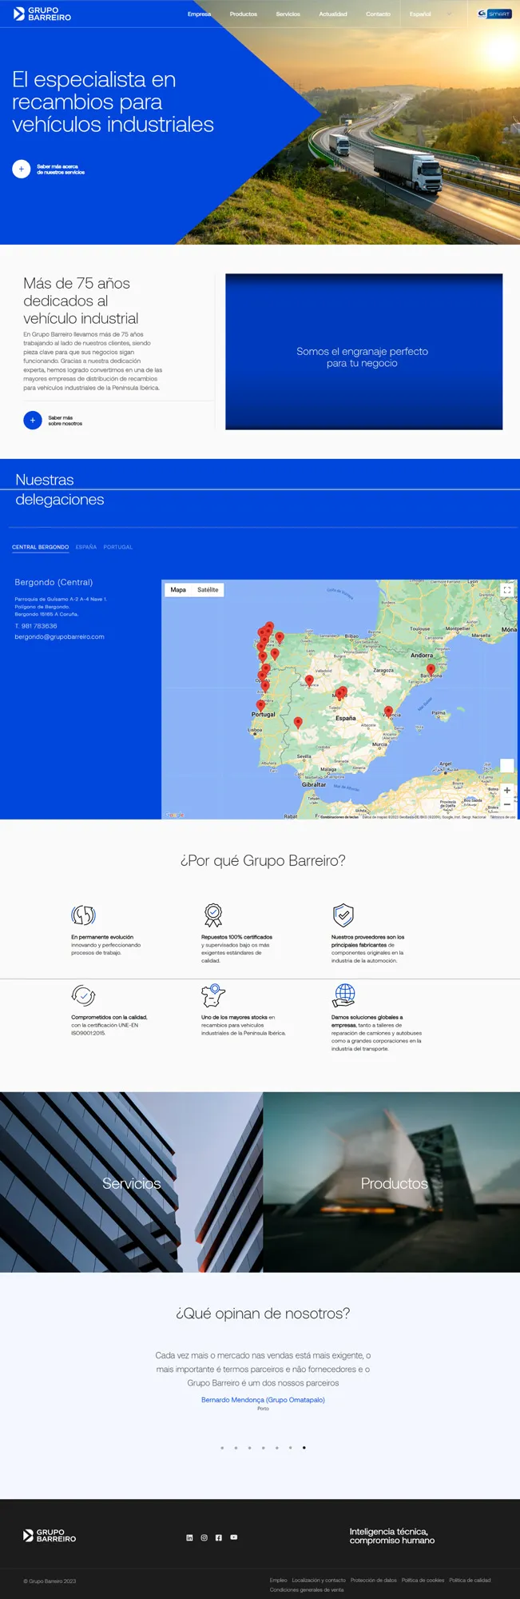Viewport: 520px width, 1599px height.
Task: Open the Contacto page from navigation
Action: pyautogui.click(x=379, y=14)
